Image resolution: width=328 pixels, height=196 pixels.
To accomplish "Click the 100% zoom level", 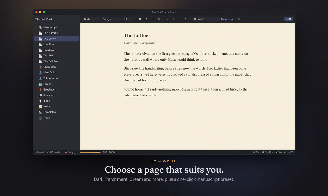I will click(x=256, y=152).
